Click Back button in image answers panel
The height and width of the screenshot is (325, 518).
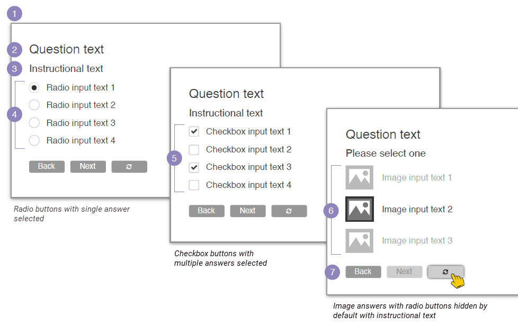point(363,272)
